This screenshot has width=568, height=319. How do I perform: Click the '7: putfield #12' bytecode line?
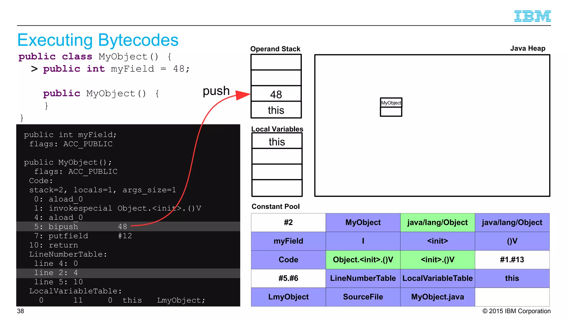point(83,236)
